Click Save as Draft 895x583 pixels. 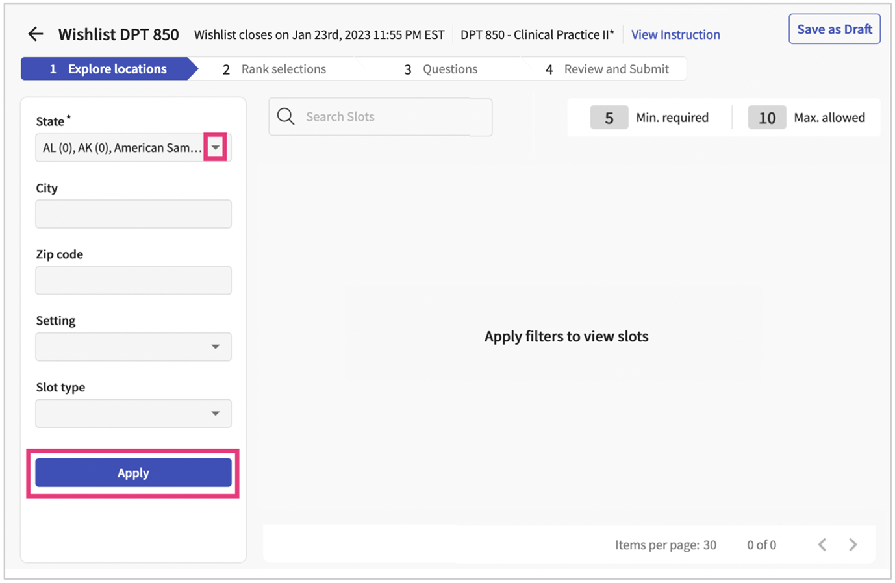[x=834, y=29]
